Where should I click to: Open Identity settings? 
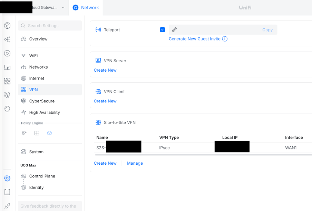(50, 187)
